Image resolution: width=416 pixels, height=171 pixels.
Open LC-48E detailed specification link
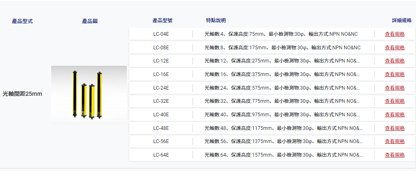395,128
